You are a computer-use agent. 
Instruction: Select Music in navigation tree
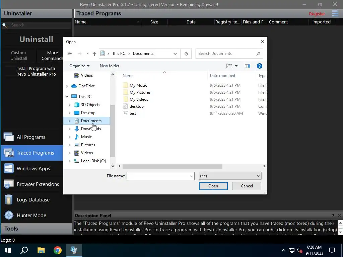[x=86, y=137]
